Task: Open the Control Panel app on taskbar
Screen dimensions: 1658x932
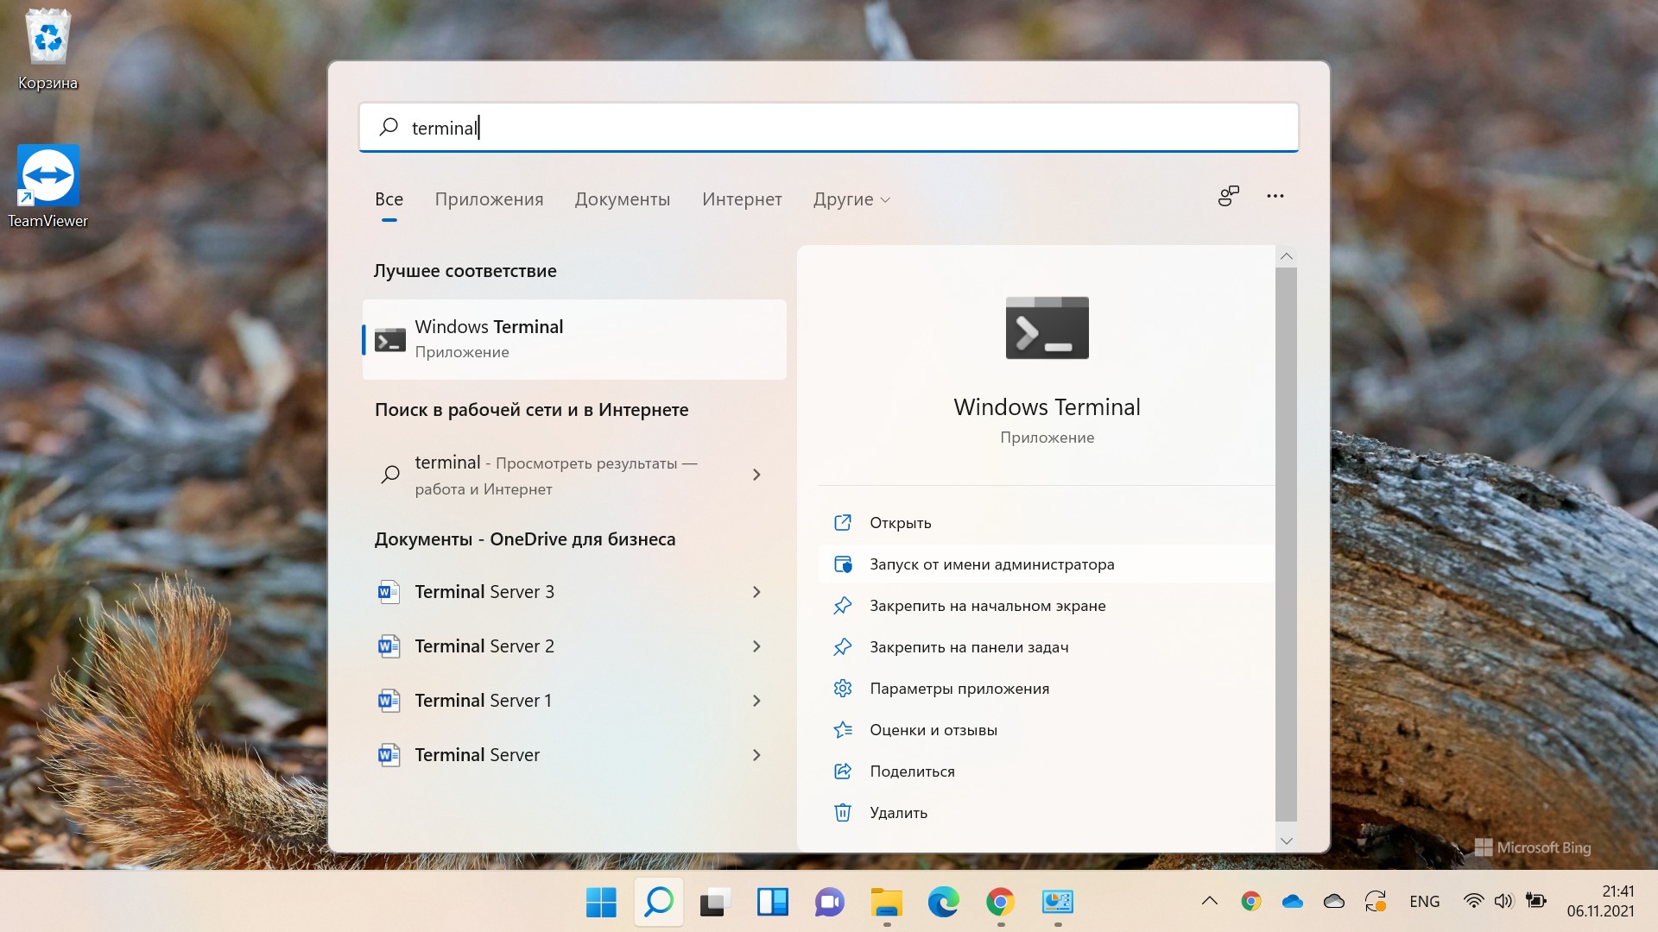Action: (1058, 903)
